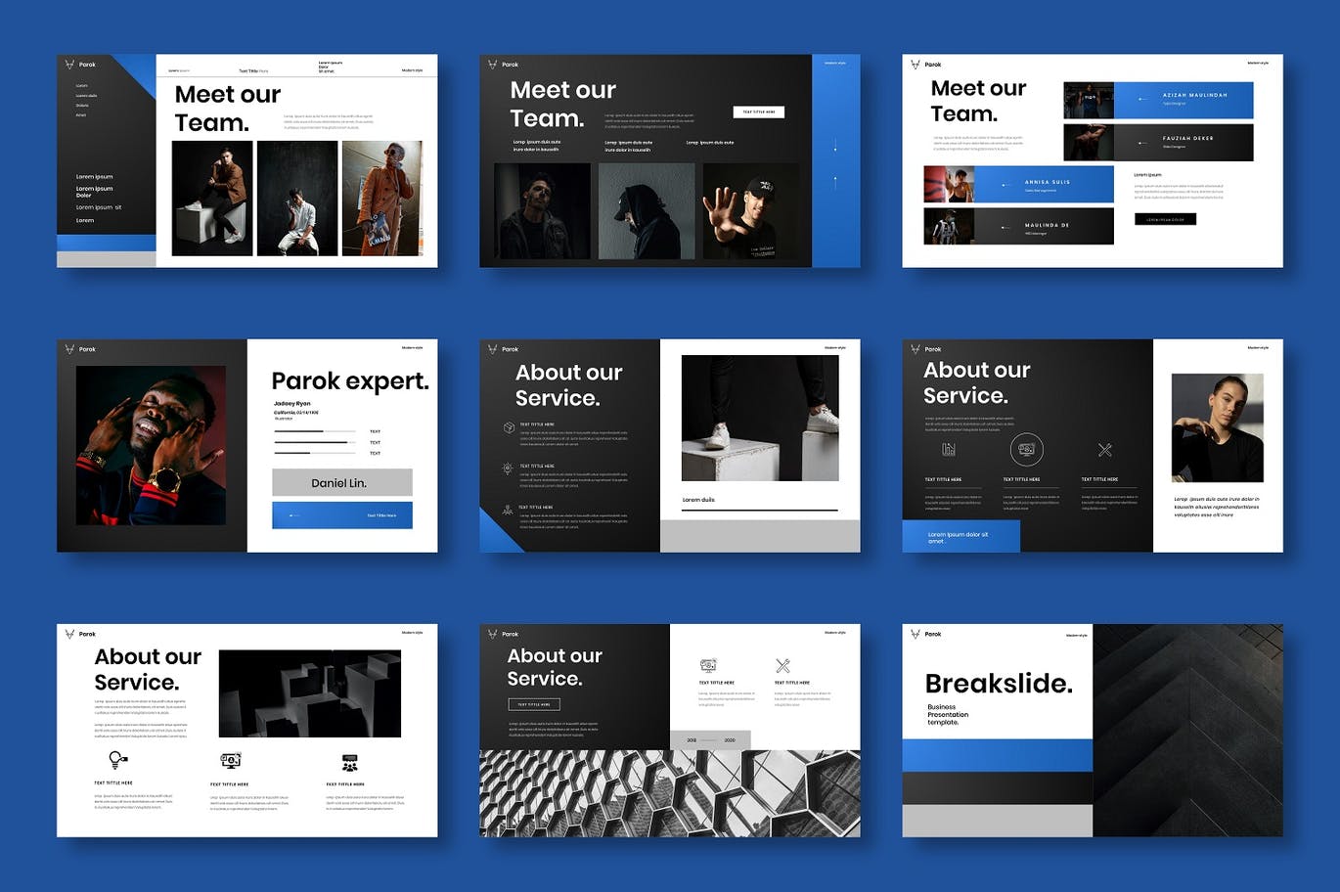Click the lightbulb icon under the city blocks image
Viewport: 1340px width, 892px height.
click(115, 760)
